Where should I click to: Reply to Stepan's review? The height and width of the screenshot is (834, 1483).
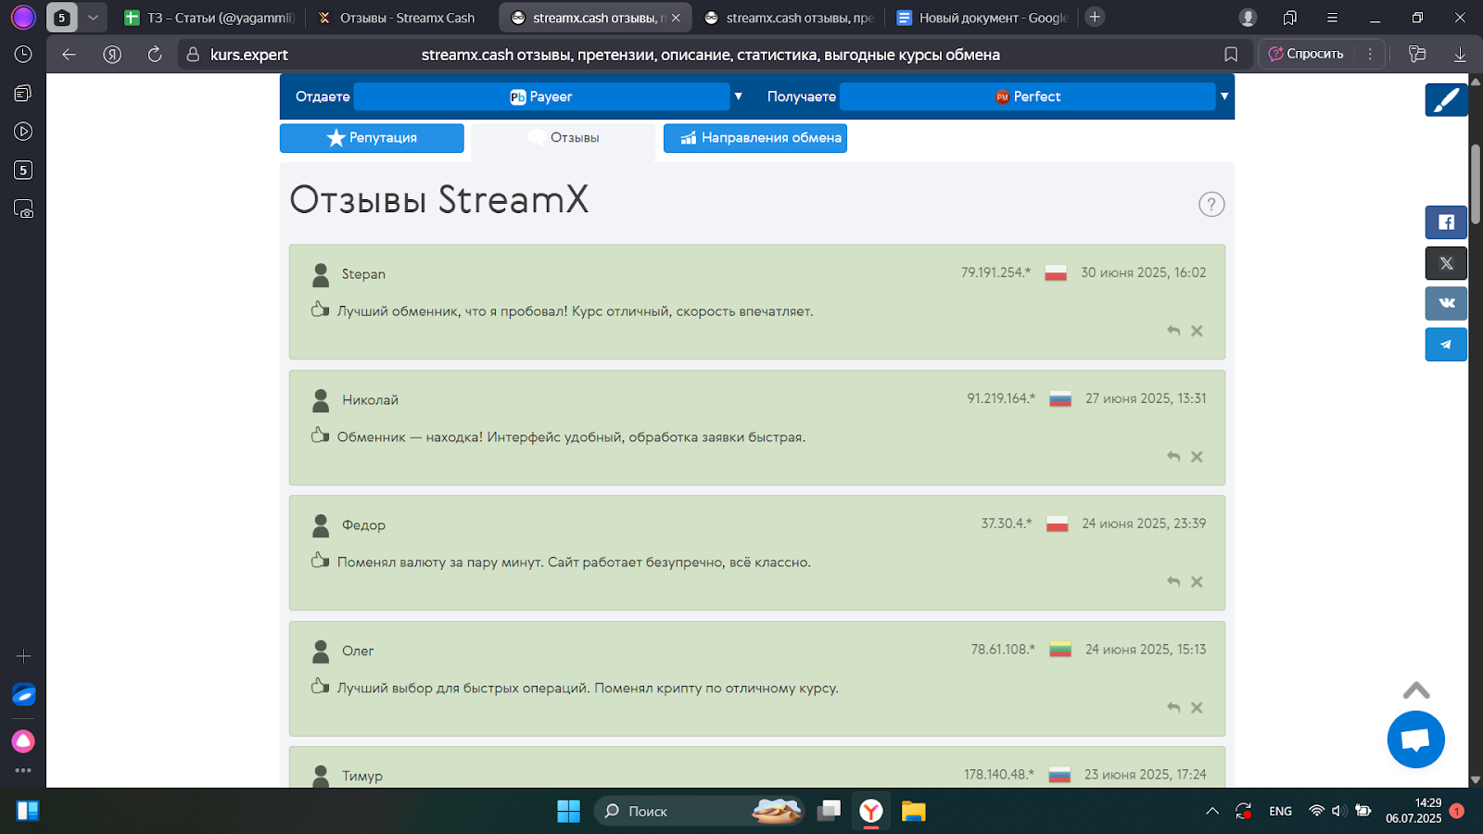pos(1173,331)
